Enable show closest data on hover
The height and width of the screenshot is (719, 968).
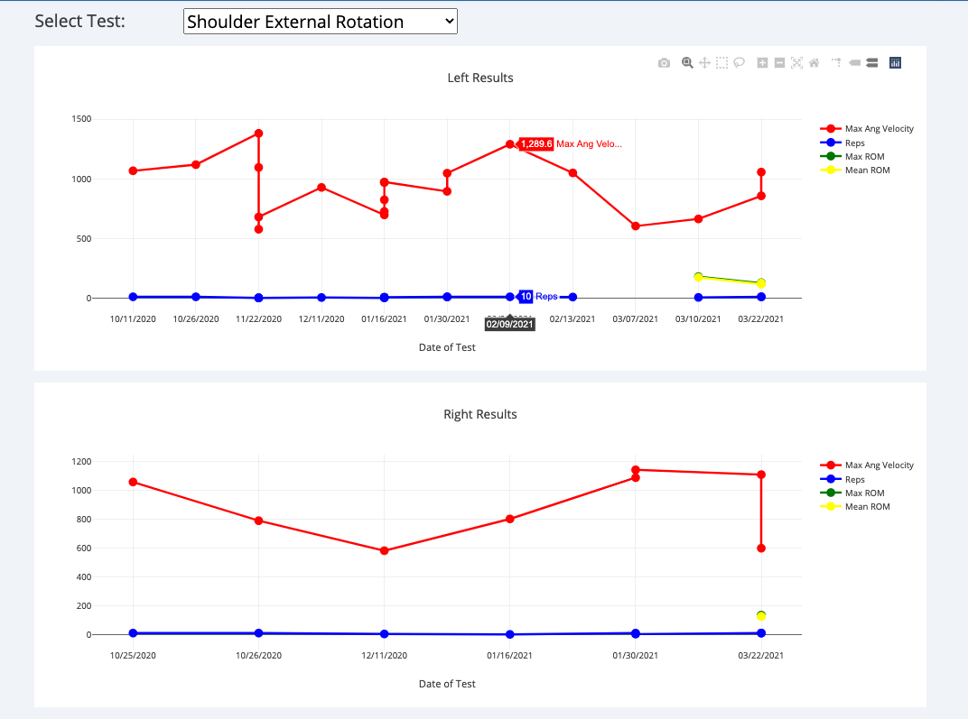coord(854,63)
